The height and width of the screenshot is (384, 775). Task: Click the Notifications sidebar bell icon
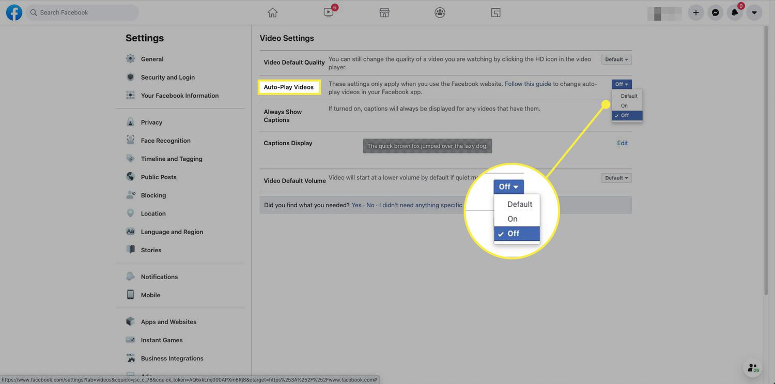(131, 277)
